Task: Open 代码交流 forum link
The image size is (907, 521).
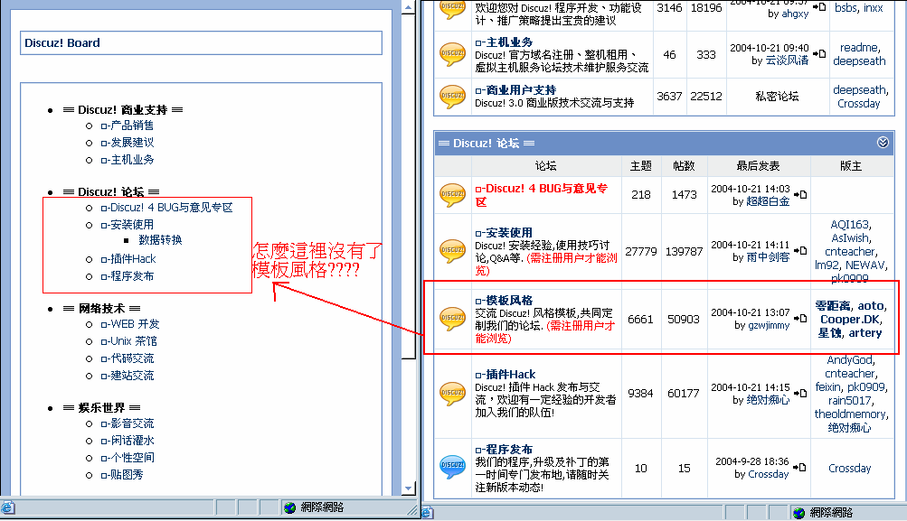Action: click(128, 358)
